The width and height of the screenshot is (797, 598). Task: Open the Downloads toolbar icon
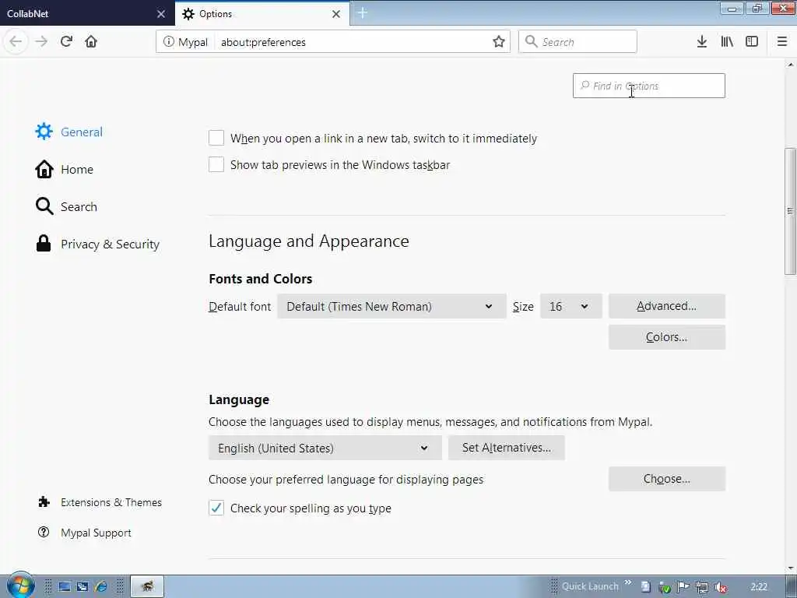point(702,42)
